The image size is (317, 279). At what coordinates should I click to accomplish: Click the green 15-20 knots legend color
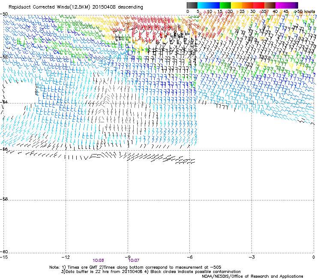click(x=225, y=5)
